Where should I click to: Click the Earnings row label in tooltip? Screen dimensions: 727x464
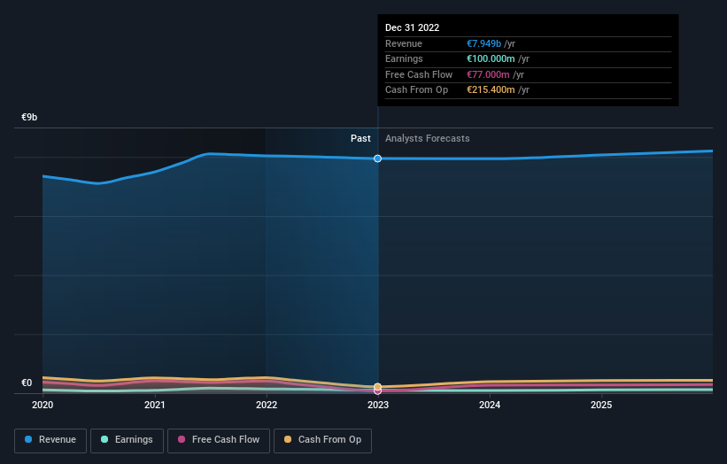404,58
